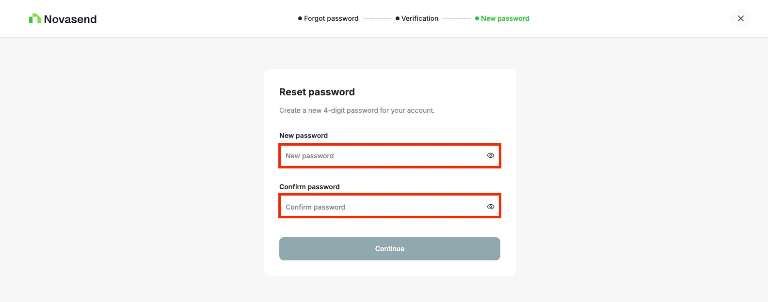Select the Verification step
The width and height of the screenshot is (768, 302).
419,18
